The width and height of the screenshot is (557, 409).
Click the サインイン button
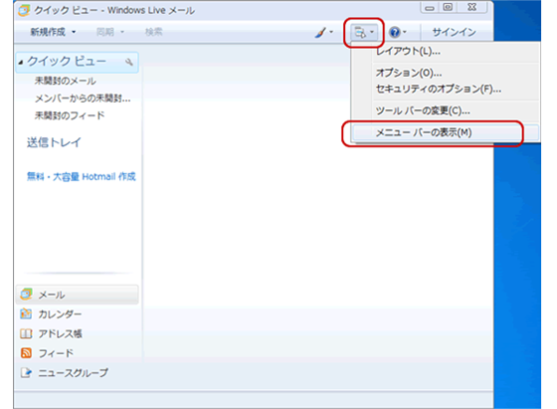[454, 32]
